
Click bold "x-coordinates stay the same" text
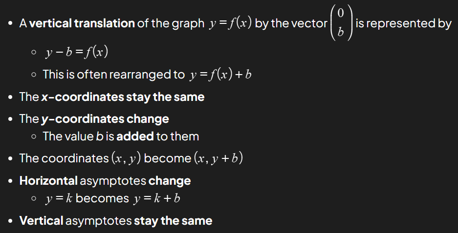(x=122, y=97)
